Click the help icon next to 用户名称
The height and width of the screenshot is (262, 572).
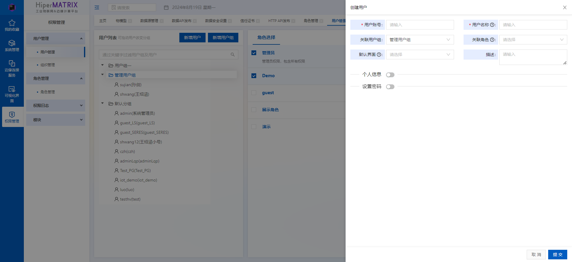click(492, 25)
